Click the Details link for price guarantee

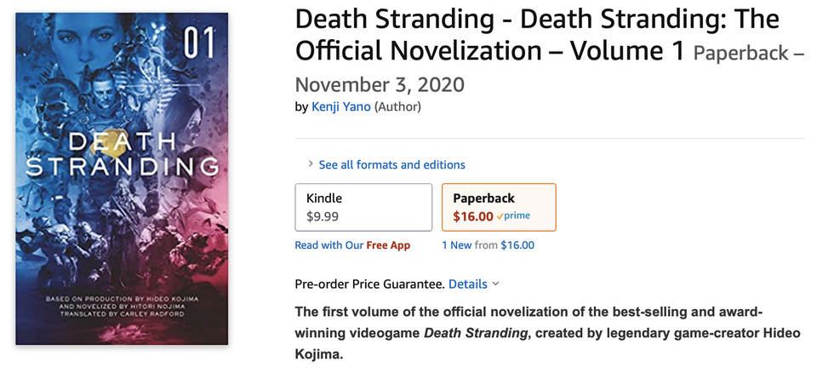tap(467, 284)
